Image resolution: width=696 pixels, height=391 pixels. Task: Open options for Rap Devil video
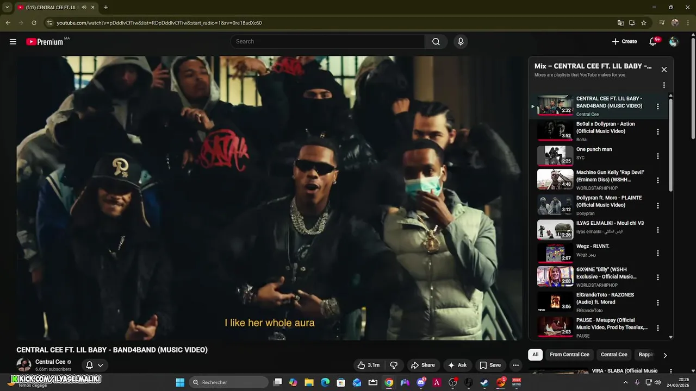[x=658, y=180]
